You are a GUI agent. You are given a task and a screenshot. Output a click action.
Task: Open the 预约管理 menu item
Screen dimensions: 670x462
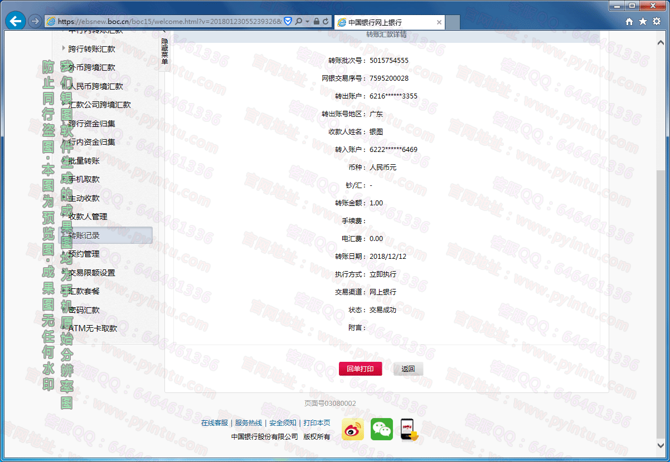pos(84,254)
